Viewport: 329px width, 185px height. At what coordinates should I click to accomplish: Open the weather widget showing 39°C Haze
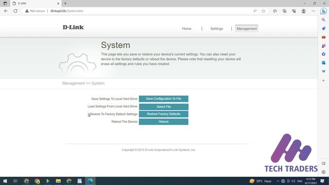(x=261, y=181)
